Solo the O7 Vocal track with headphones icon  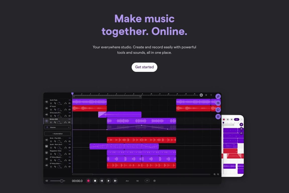pyautogui.click(x=66, y=110)
